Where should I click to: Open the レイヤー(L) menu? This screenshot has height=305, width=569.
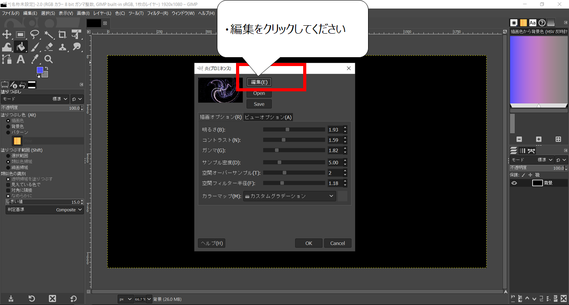tap(102, 13)
